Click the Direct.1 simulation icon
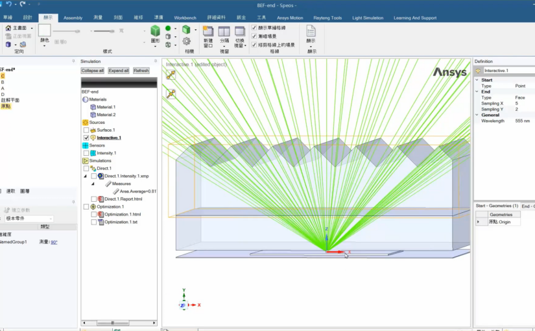535x331 pixels. coord(93,168)
